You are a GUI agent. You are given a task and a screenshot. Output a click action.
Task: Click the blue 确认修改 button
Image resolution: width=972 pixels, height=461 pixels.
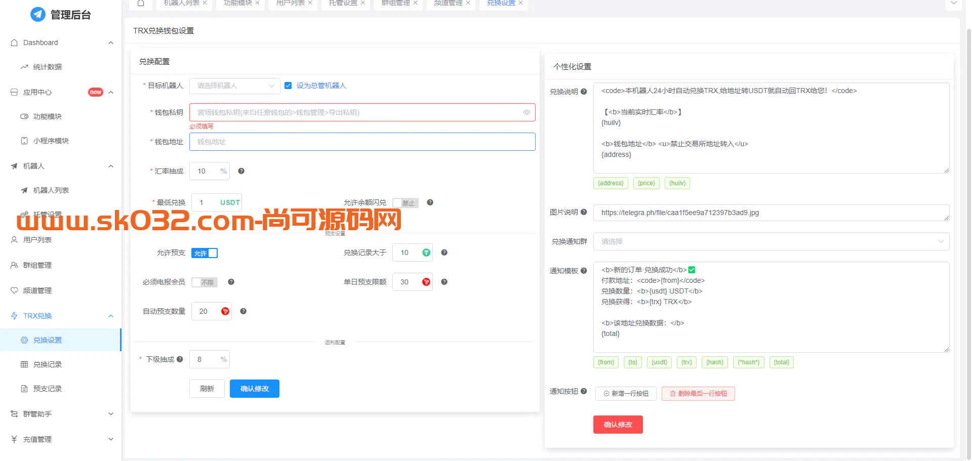[x=255, y=389]
